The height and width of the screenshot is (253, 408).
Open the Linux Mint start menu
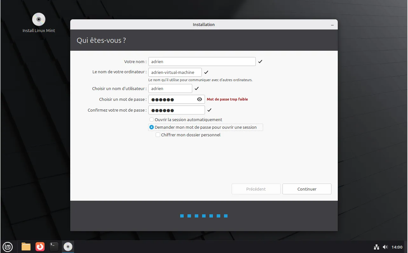click(8, 247)
